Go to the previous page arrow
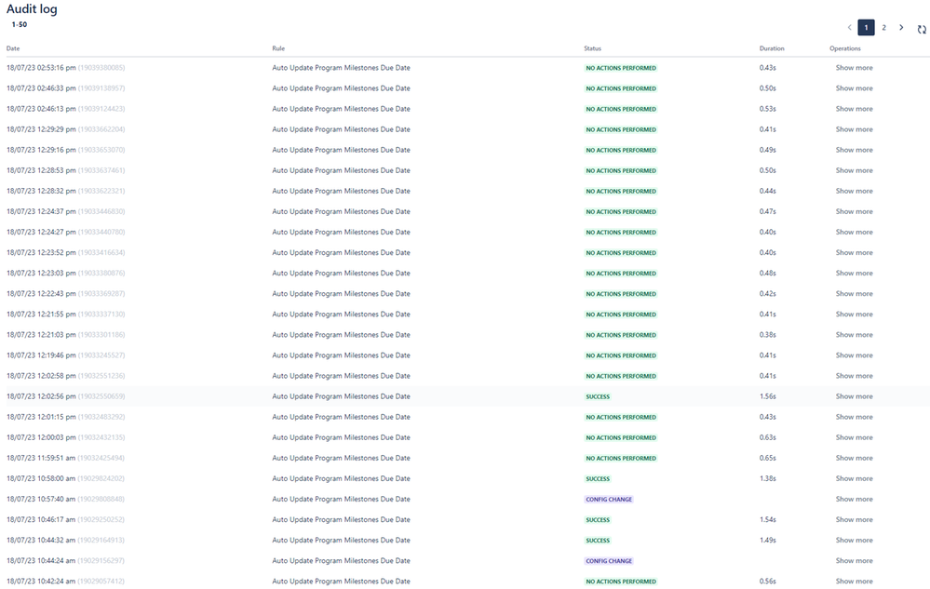 point(849,27)
